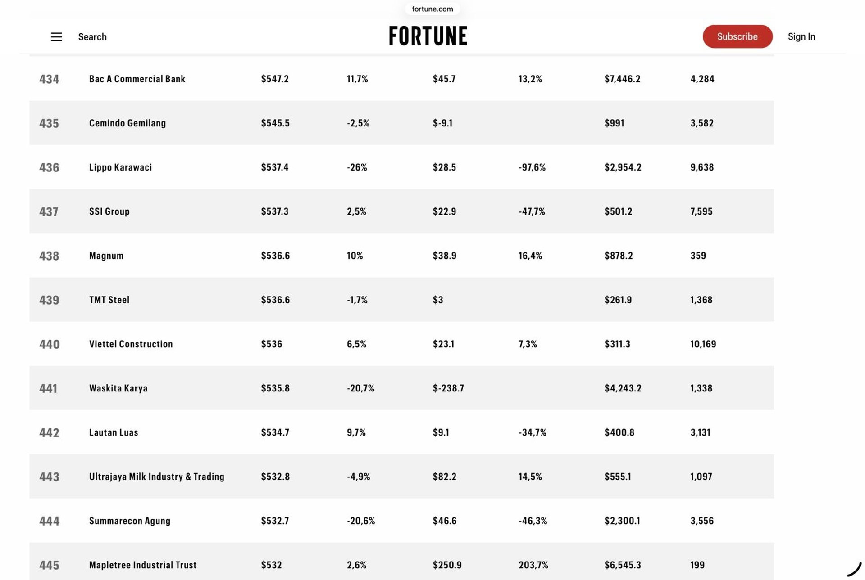The width and height of the screenshot is (865, 580).
Task: Click the red Subscribe button
Action: tap(738, 36)
